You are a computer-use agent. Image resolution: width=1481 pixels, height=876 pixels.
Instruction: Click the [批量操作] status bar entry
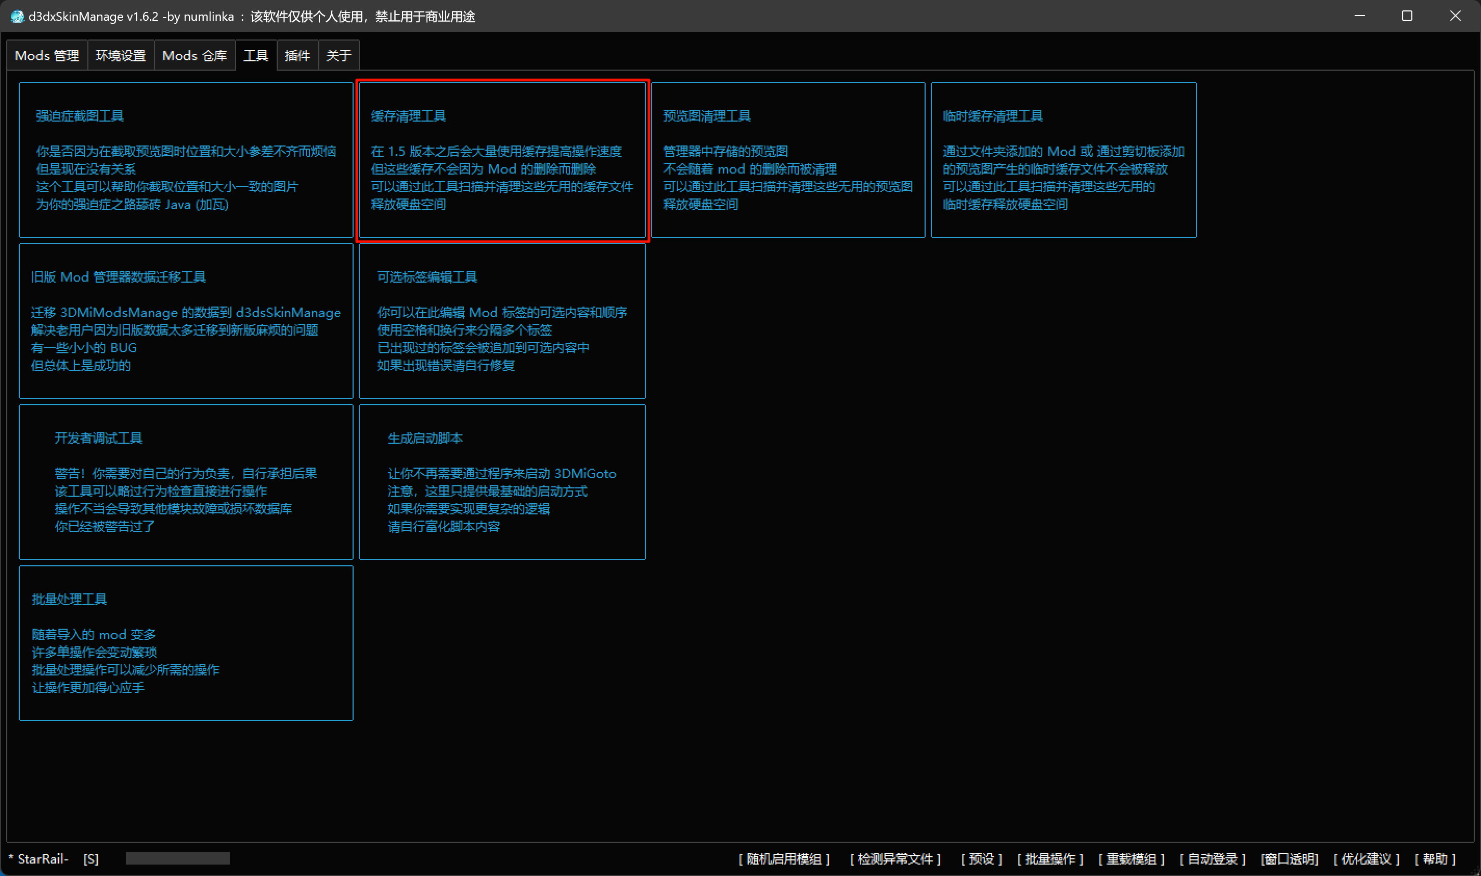pos(1050,859)
